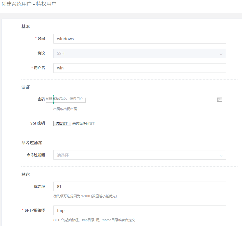Expand the 命令过滤器 请选择 dropdown

[140, 155]
